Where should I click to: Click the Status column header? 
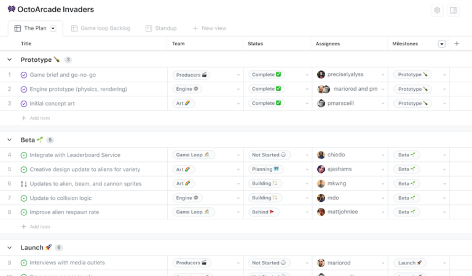click(255, 44)
